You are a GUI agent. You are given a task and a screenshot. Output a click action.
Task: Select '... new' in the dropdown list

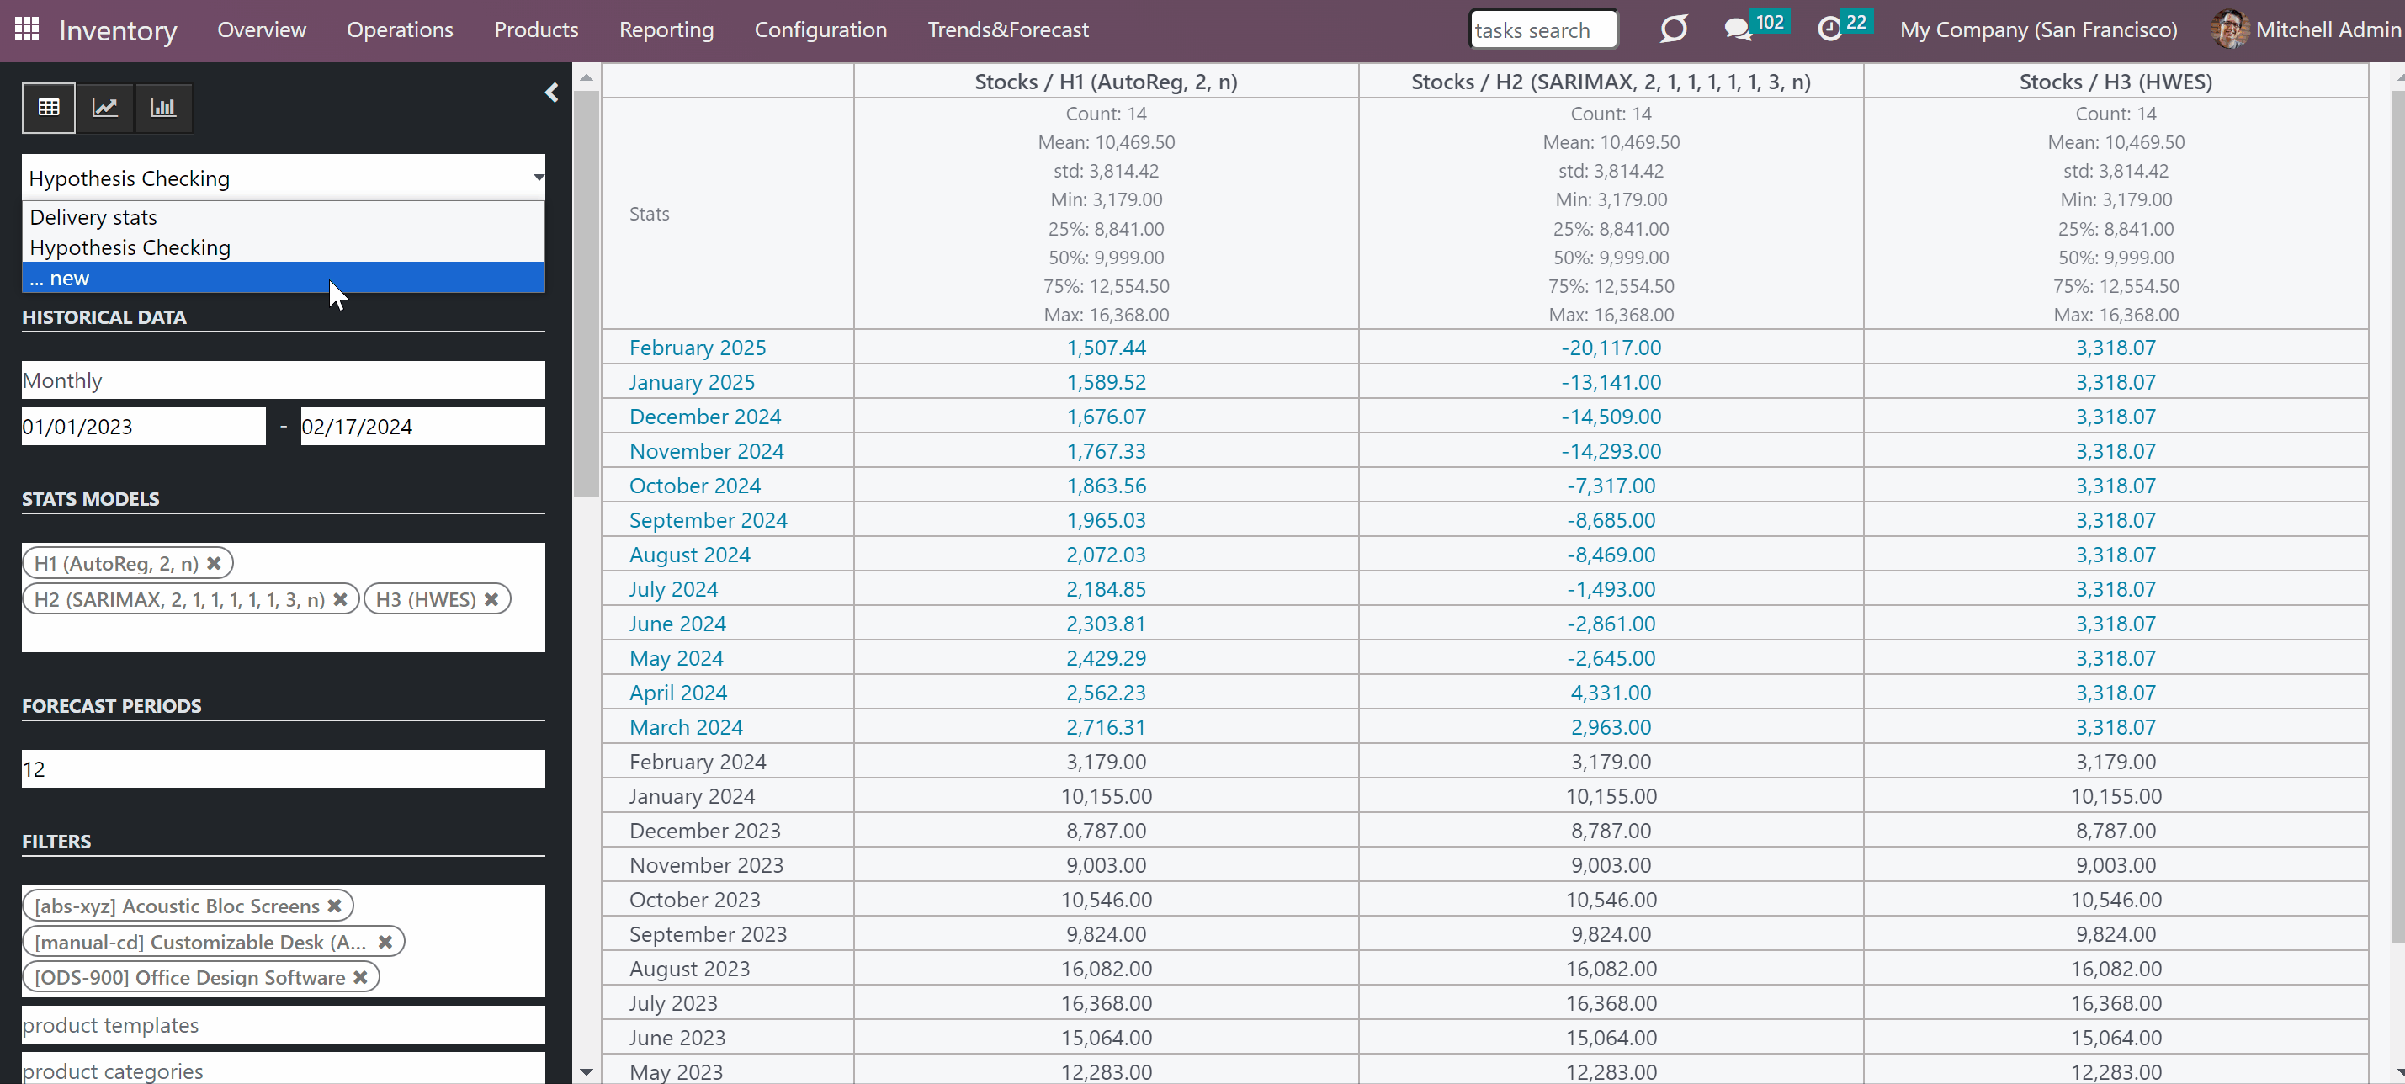point(283,279)
